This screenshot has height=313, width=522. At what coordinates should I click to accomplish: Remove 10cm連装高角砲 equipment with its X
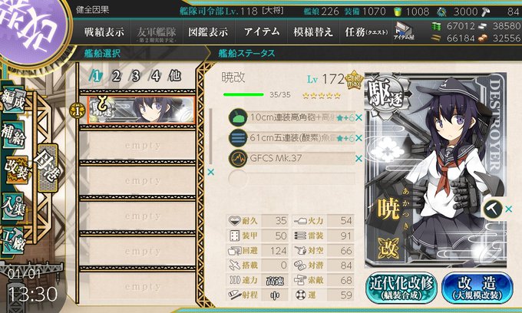[358, 117]
